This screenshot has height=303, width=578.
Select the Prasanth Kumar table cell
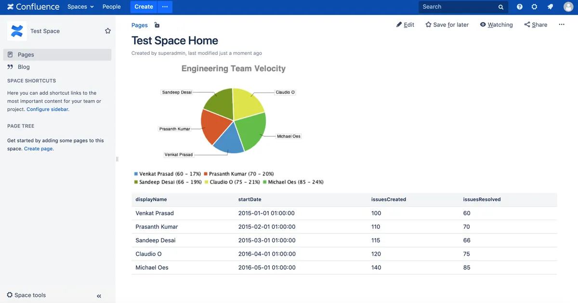click(183, 226)
